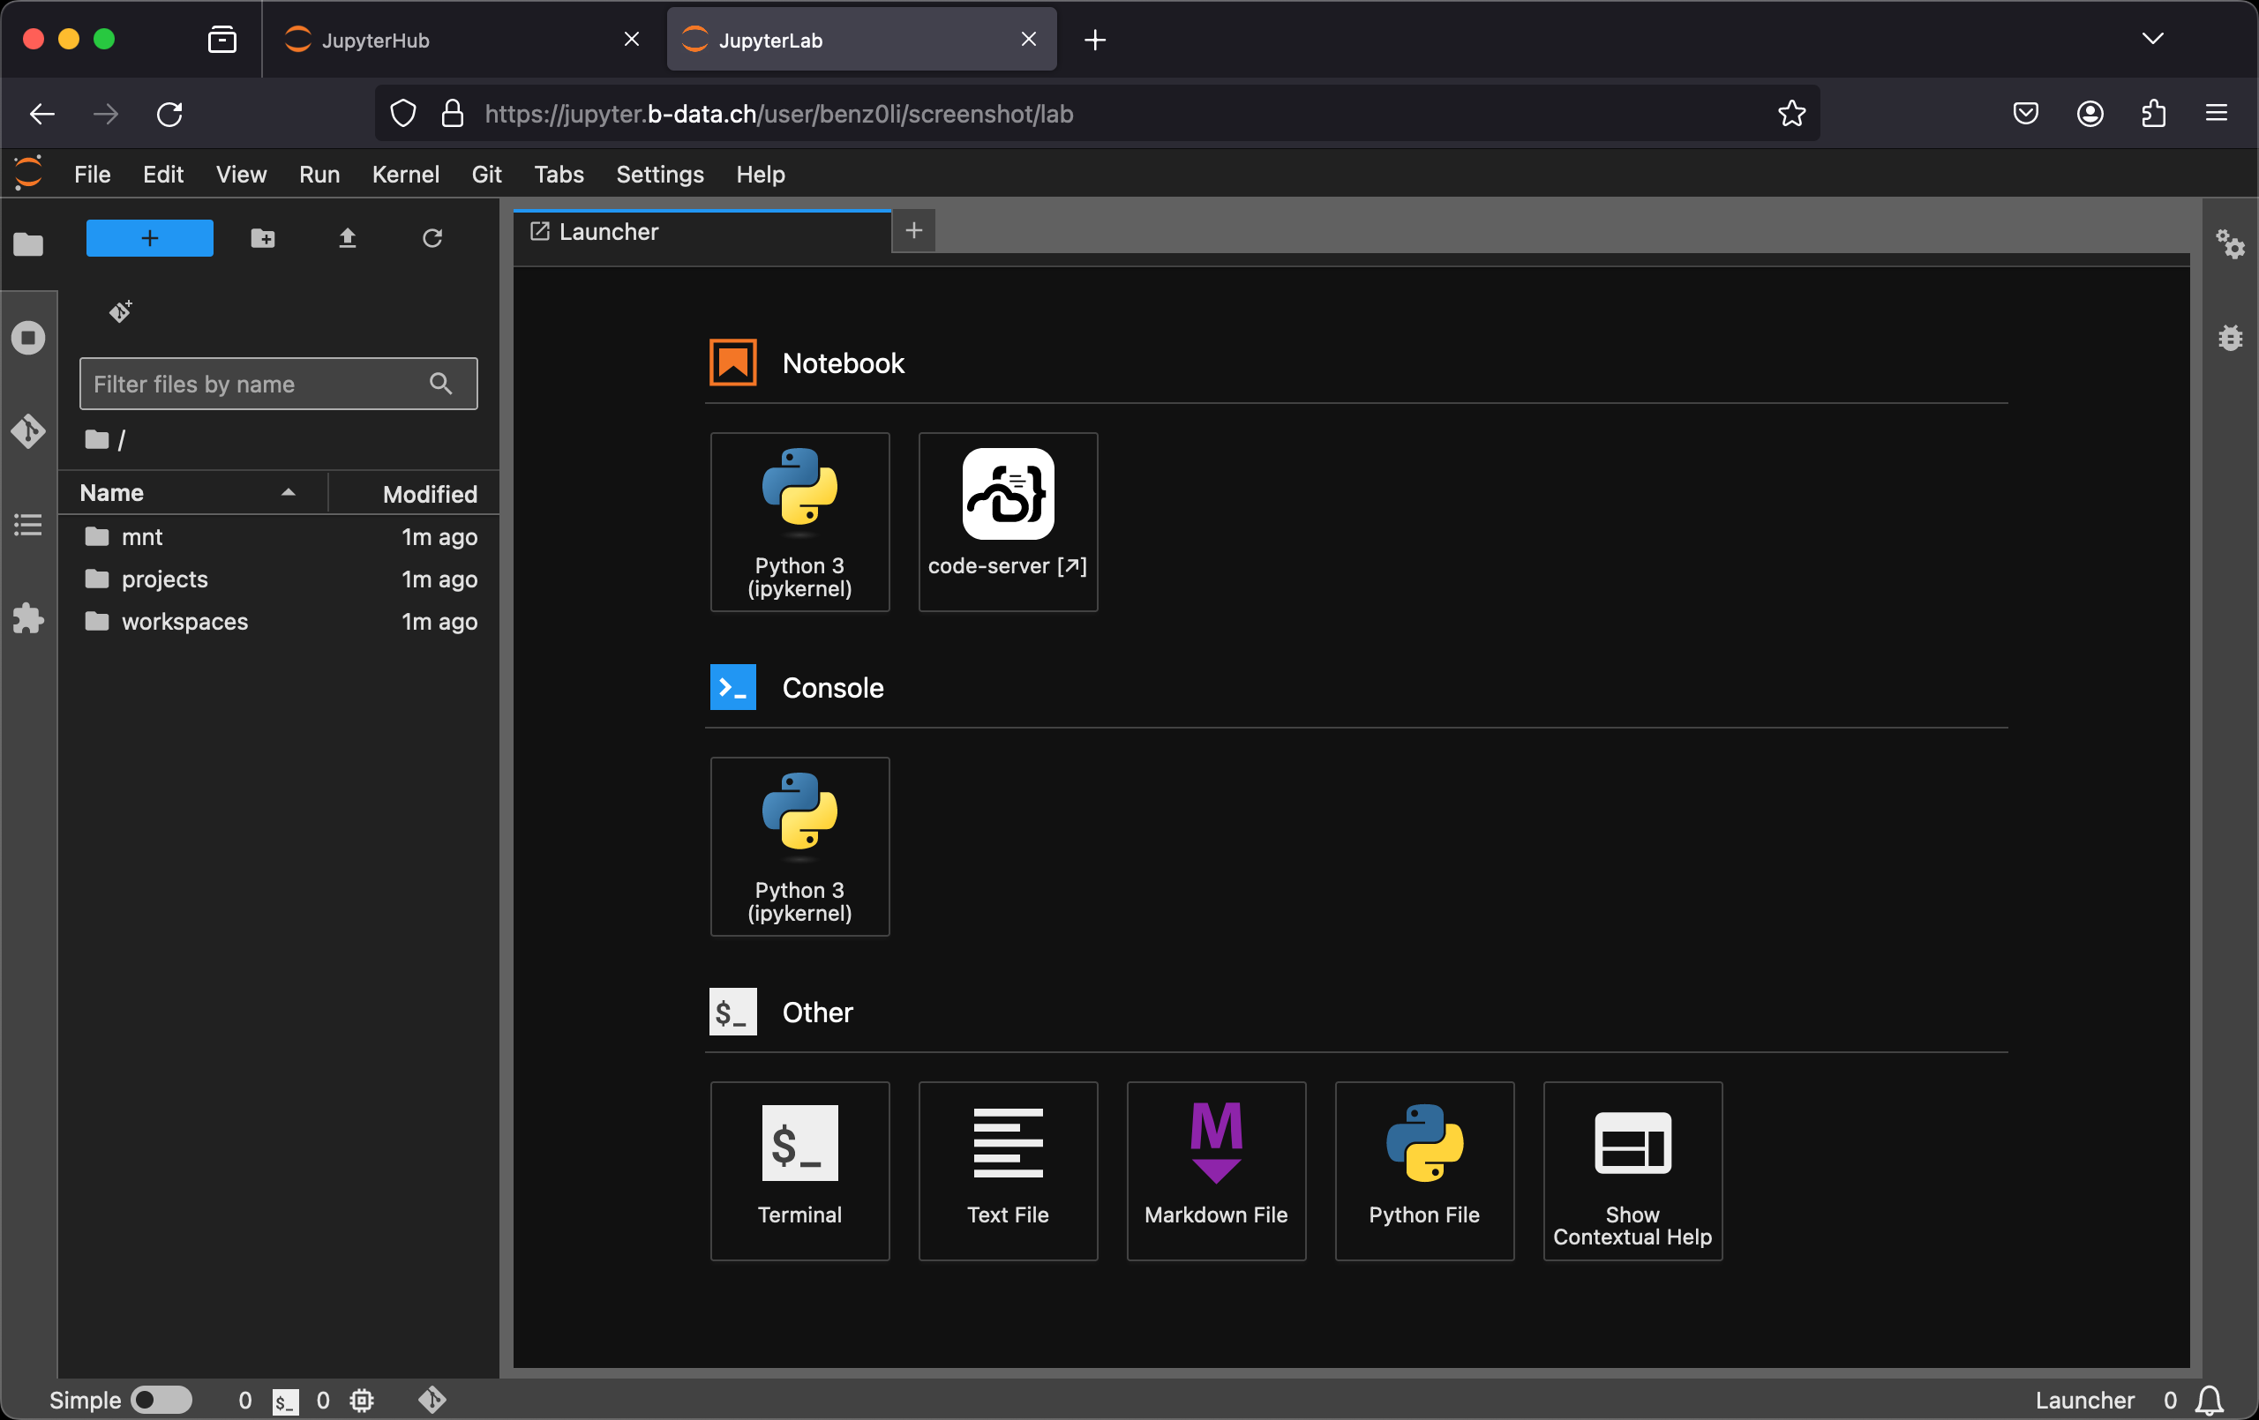Open the Extension Manager sidebar panel
The image size is (2259, 1420).
point(28,618)
